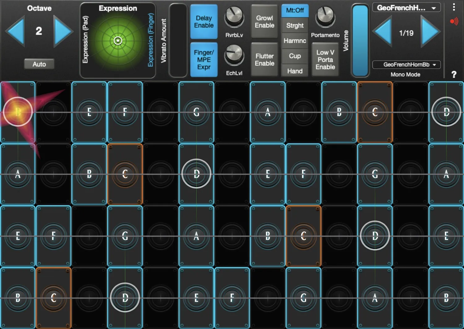Play the E pad in the bottom row
464x329 pixels.
(x=196, y=298)
